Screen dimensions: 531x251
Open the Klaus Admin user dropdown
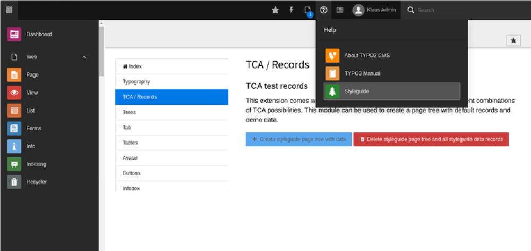[374, 10]
